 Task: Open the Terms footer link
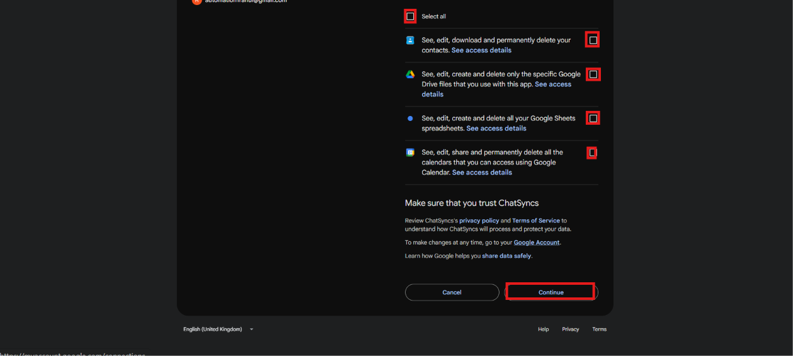[x=599, y=329]
